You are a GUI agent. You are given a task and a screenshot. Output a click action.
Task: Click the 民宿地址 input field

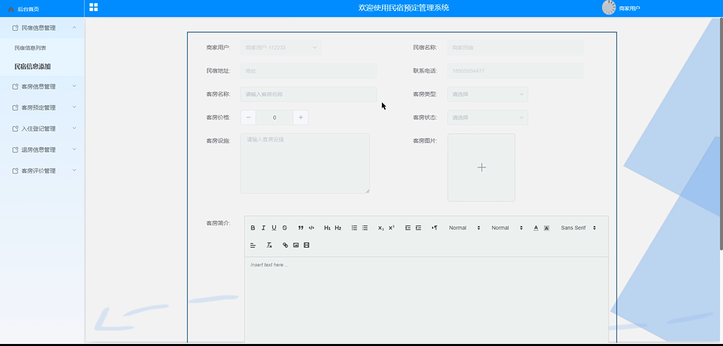(x=308, y=71)
